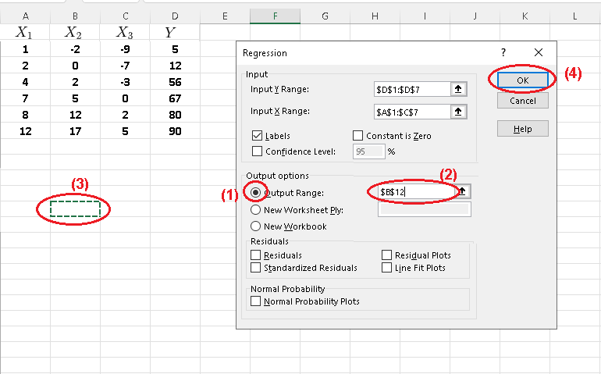
Task: Enable the Residuals checkbox
Action: (256, 255)
